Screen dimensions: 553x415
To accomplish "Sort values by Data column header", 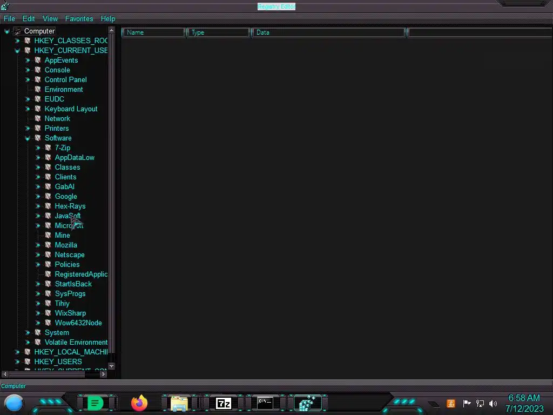I will coord(328,32).
